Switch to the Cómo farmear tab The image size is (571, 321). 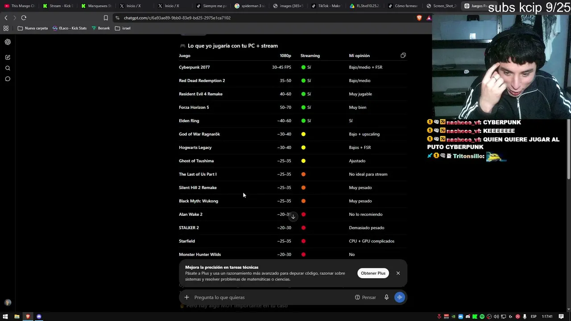403,6
